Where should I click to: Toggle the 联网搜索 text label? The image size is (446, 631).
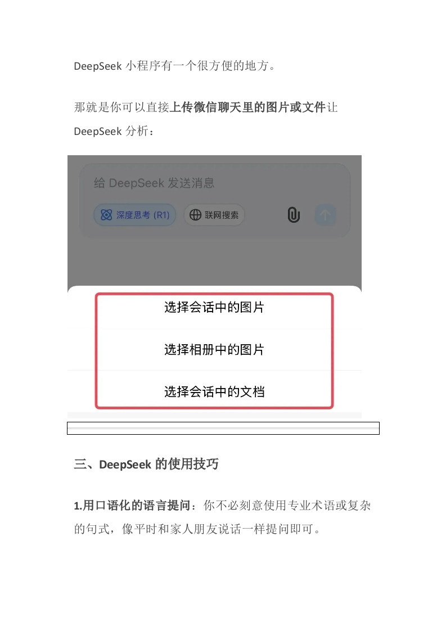[x=222, y=215]
